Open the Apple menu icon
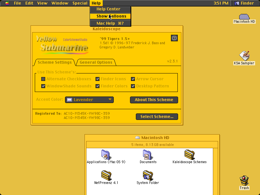 coord(7,3)
